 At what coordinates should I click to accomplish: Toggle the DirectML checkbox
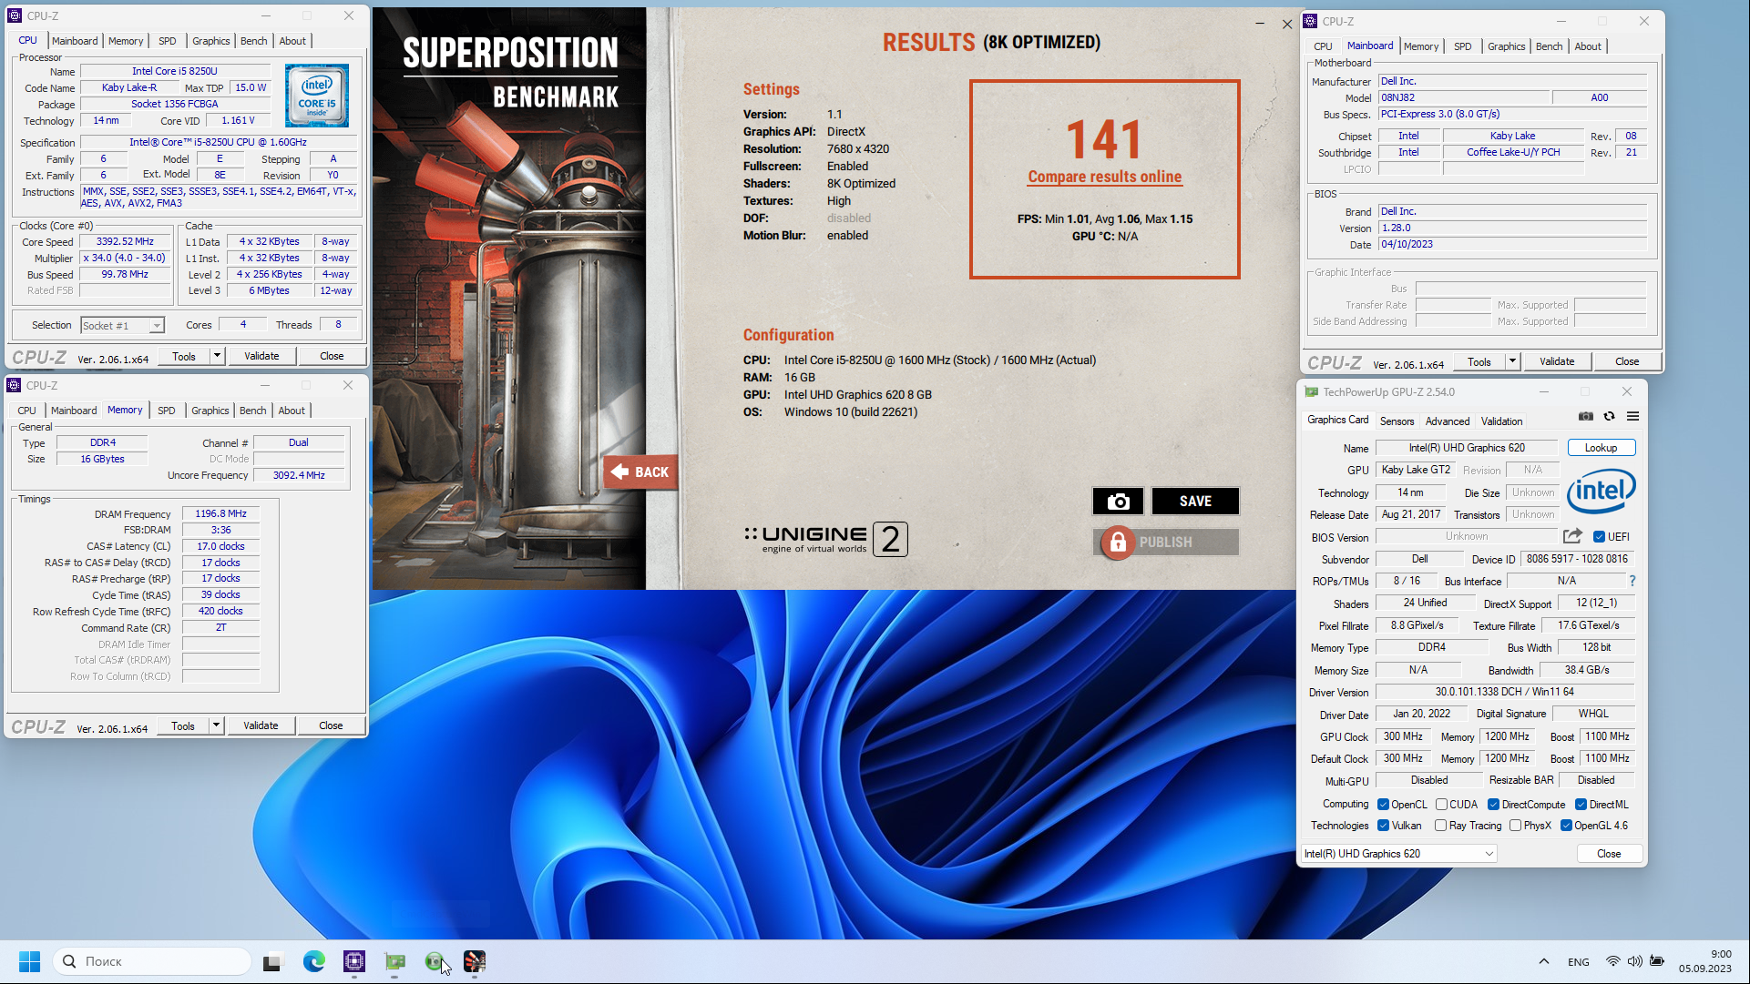1581,805
